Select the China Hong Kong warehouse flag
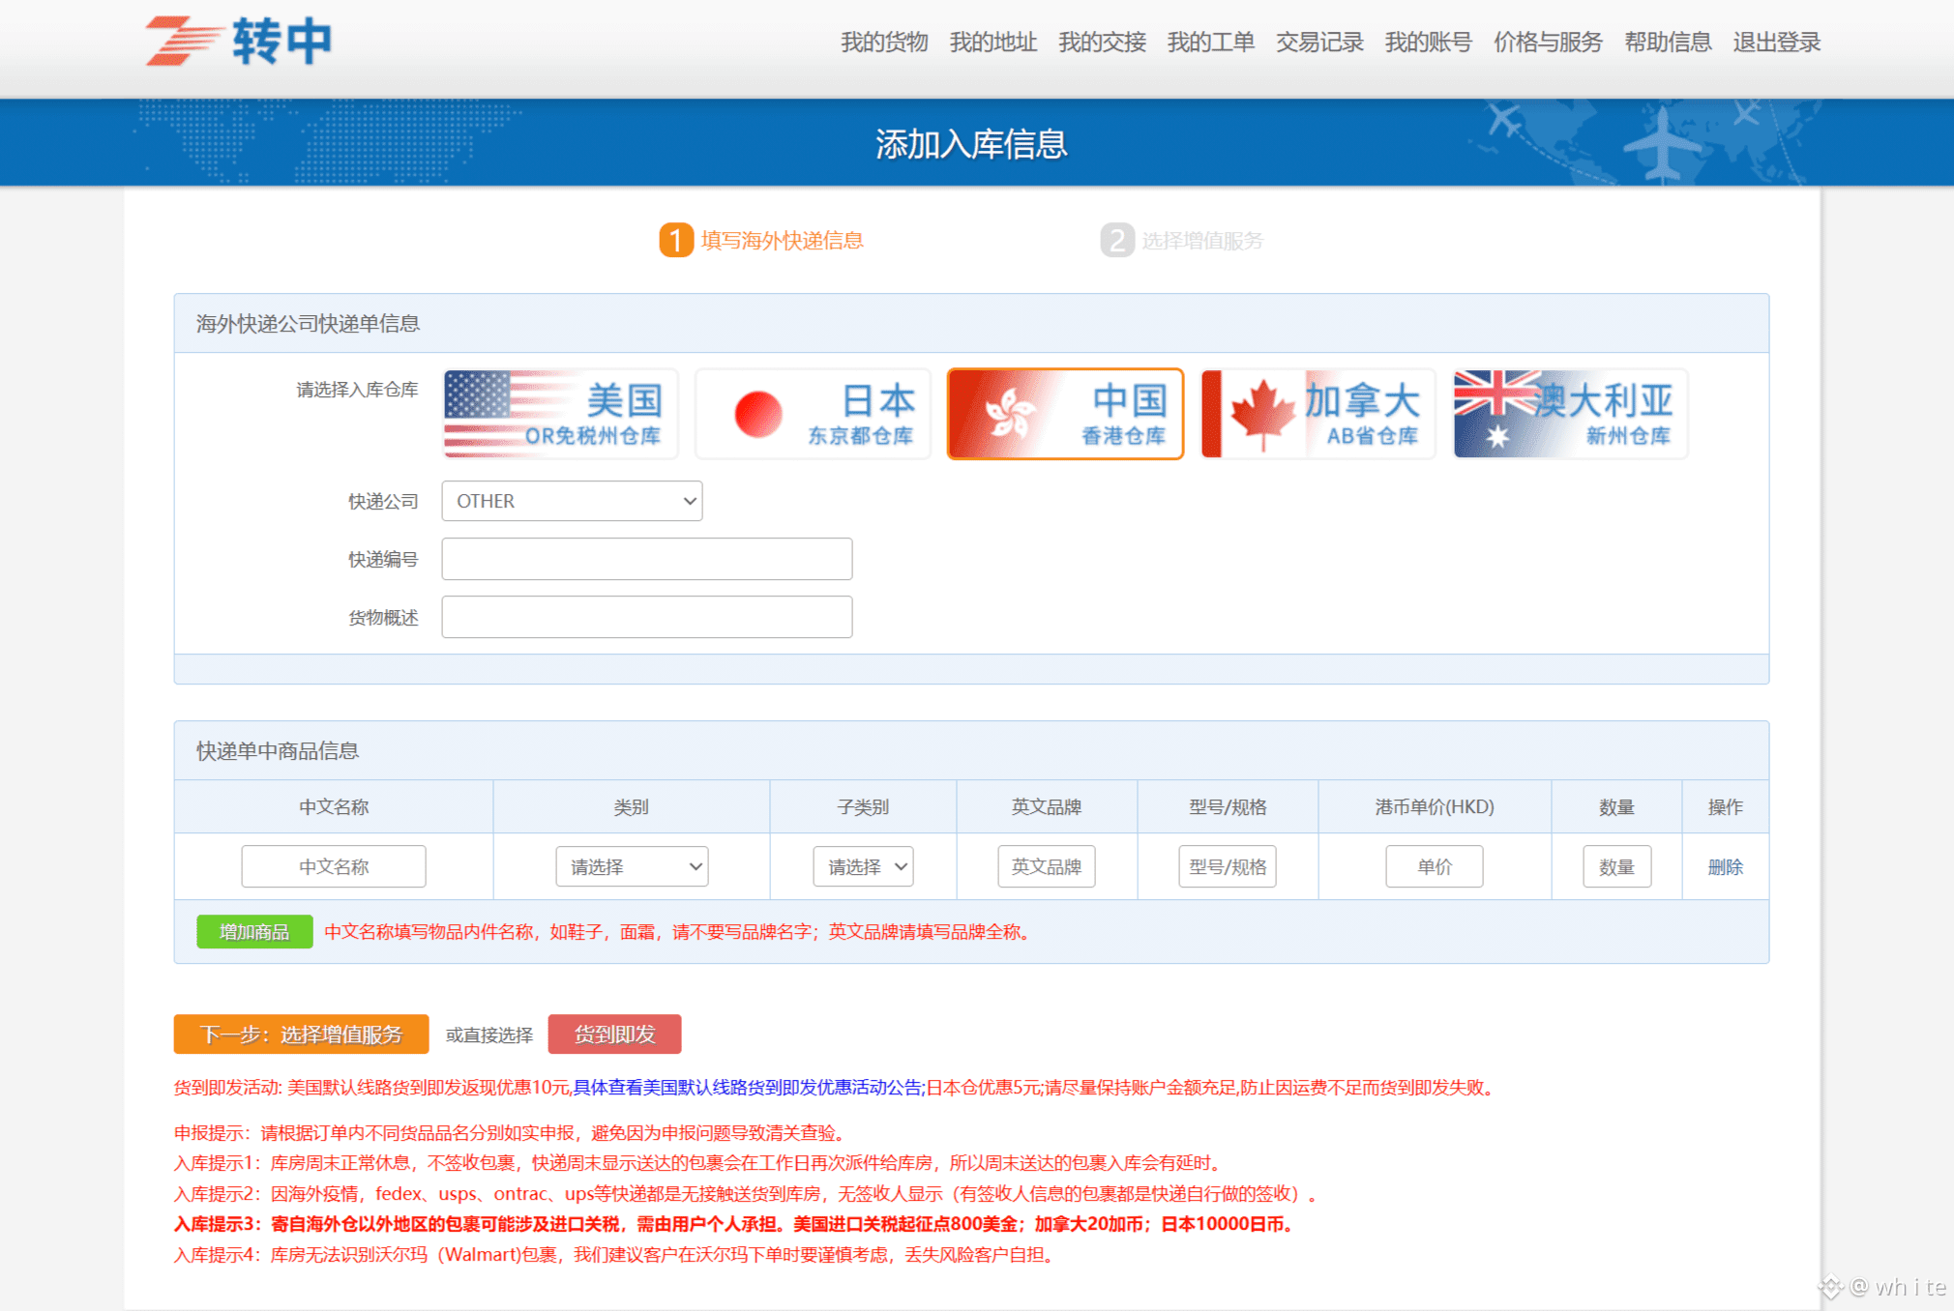This screenshot has height=1311, width=1954. (x=1065, y=414)
